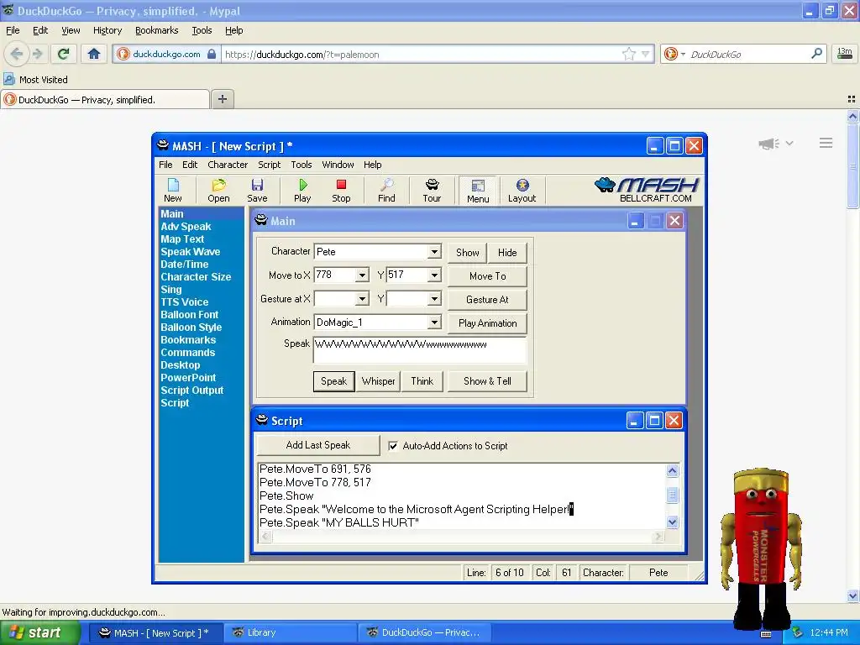The image size is (860, 645).
Task: Click the taskbar clock showing 12:44 PM
Action: pos(829,632)
